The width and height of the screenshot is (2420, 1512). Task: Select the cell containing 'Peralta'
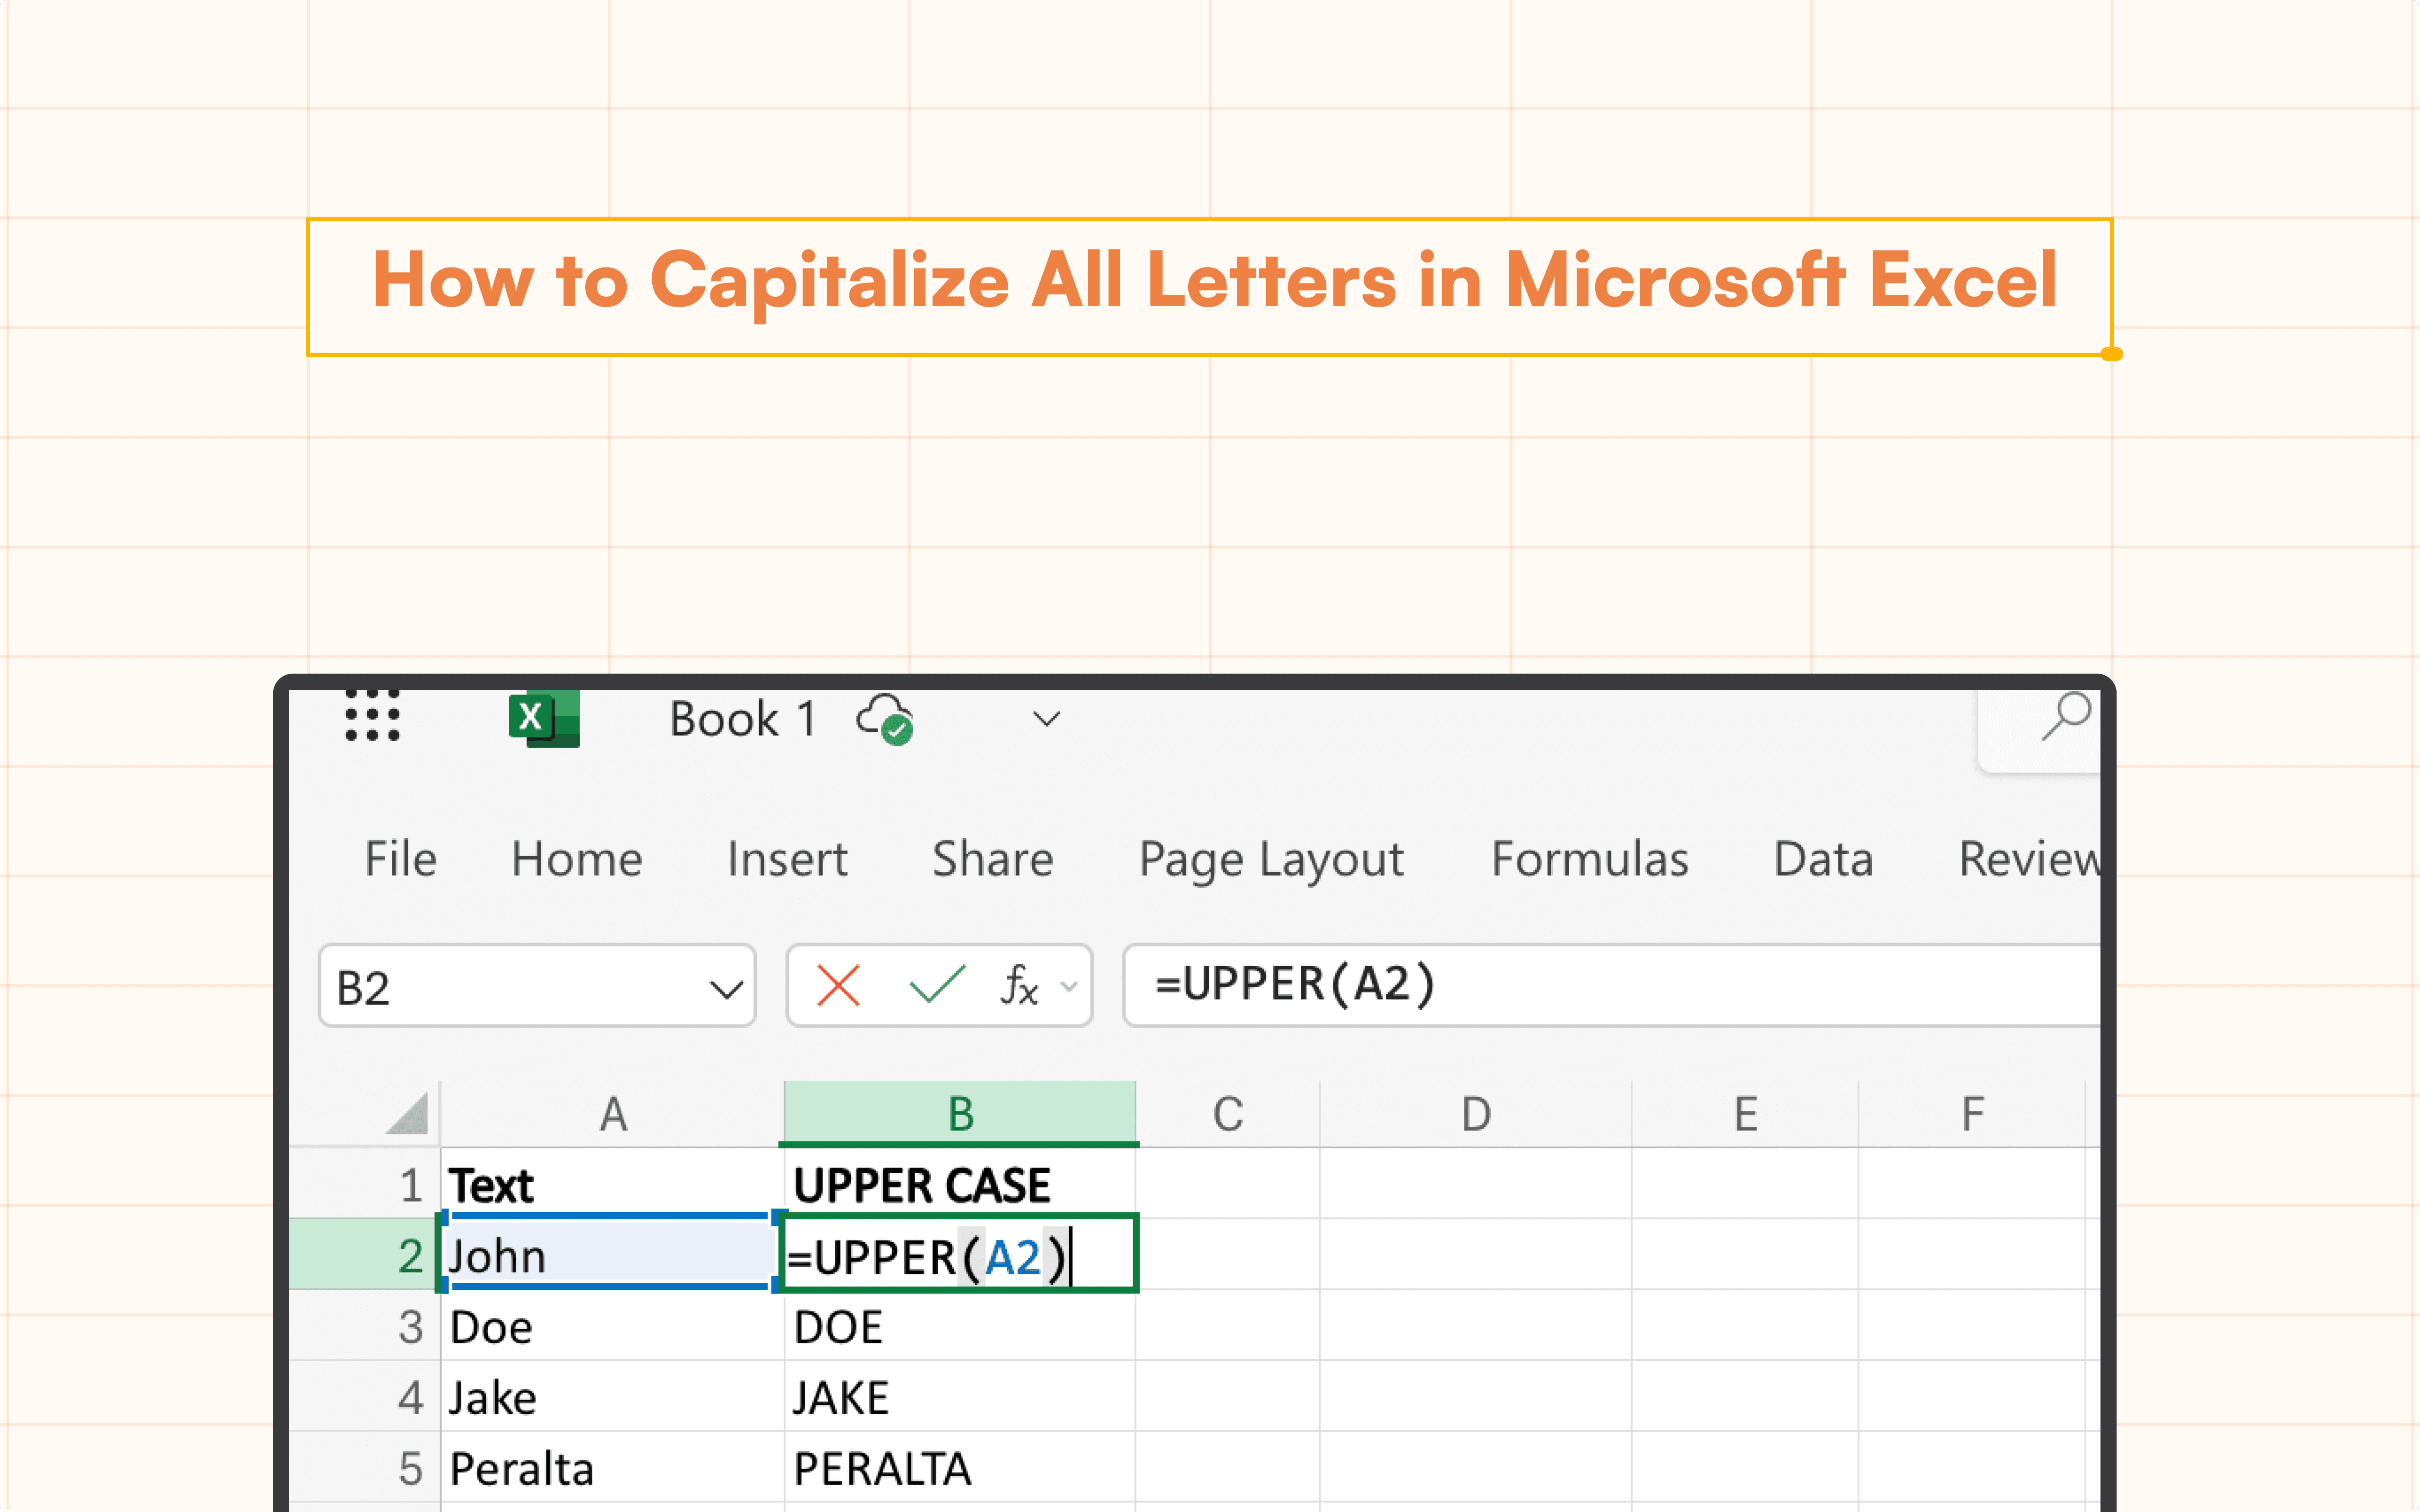coord(613,1467)
